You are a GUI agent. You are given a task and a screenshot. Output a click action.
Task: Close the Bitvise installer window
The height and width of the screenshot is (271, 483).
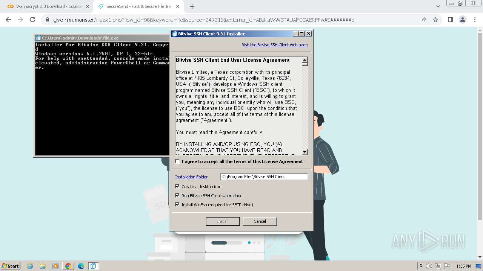pyautogui.click(x=309, y=34)
